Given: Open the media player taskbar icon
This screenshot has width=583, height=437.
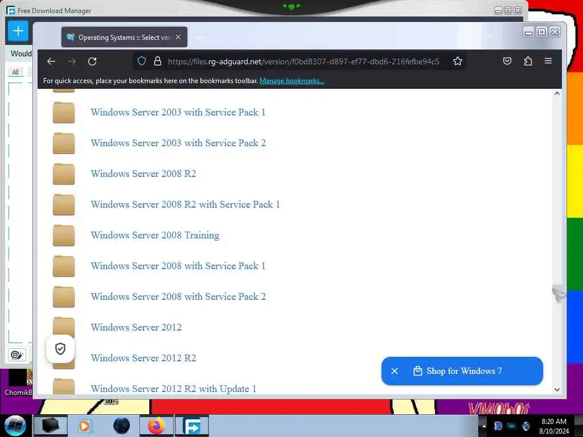Looking at the screenshot, I should 84,426.
